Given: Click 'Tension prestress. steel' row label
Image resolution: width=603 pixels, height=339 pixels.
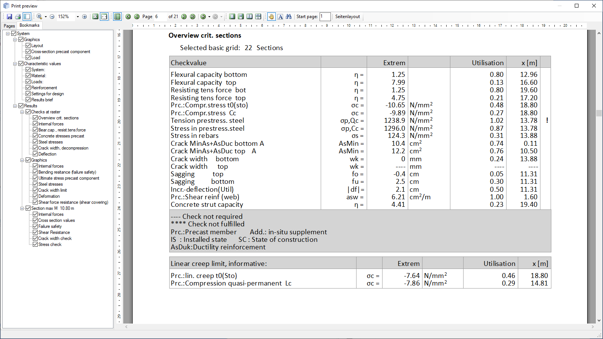Looking at the screenshot, I should click(207, 121).
